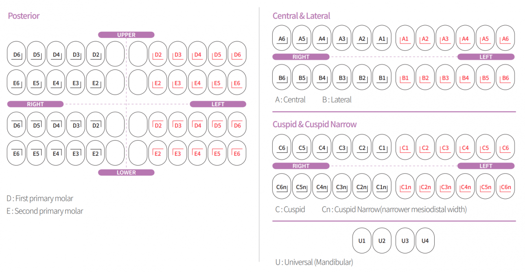525x272 pixels.
Task: Select the red left-side C4 cuspid crown
Action: click(465, 148)
